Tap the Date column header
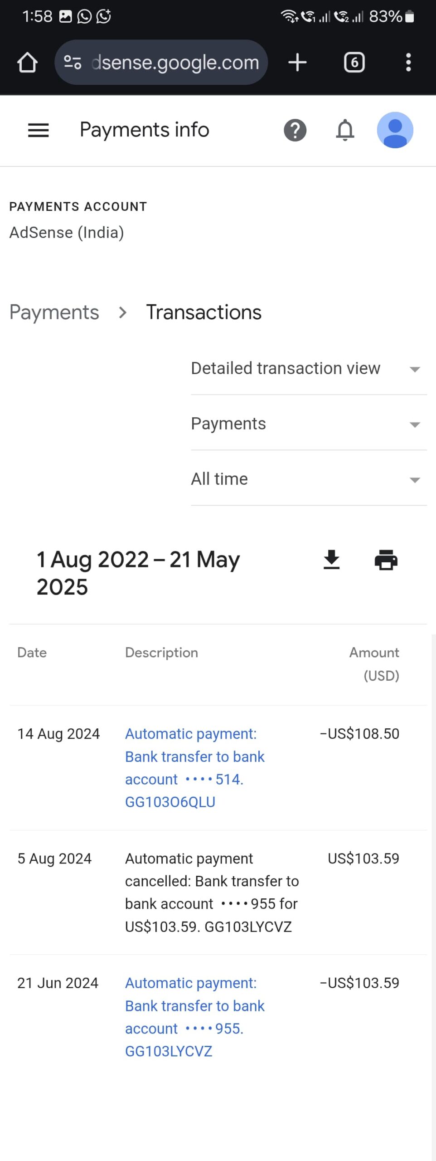The height and width of the screenshot is (1161, 436). click(32, 653)
